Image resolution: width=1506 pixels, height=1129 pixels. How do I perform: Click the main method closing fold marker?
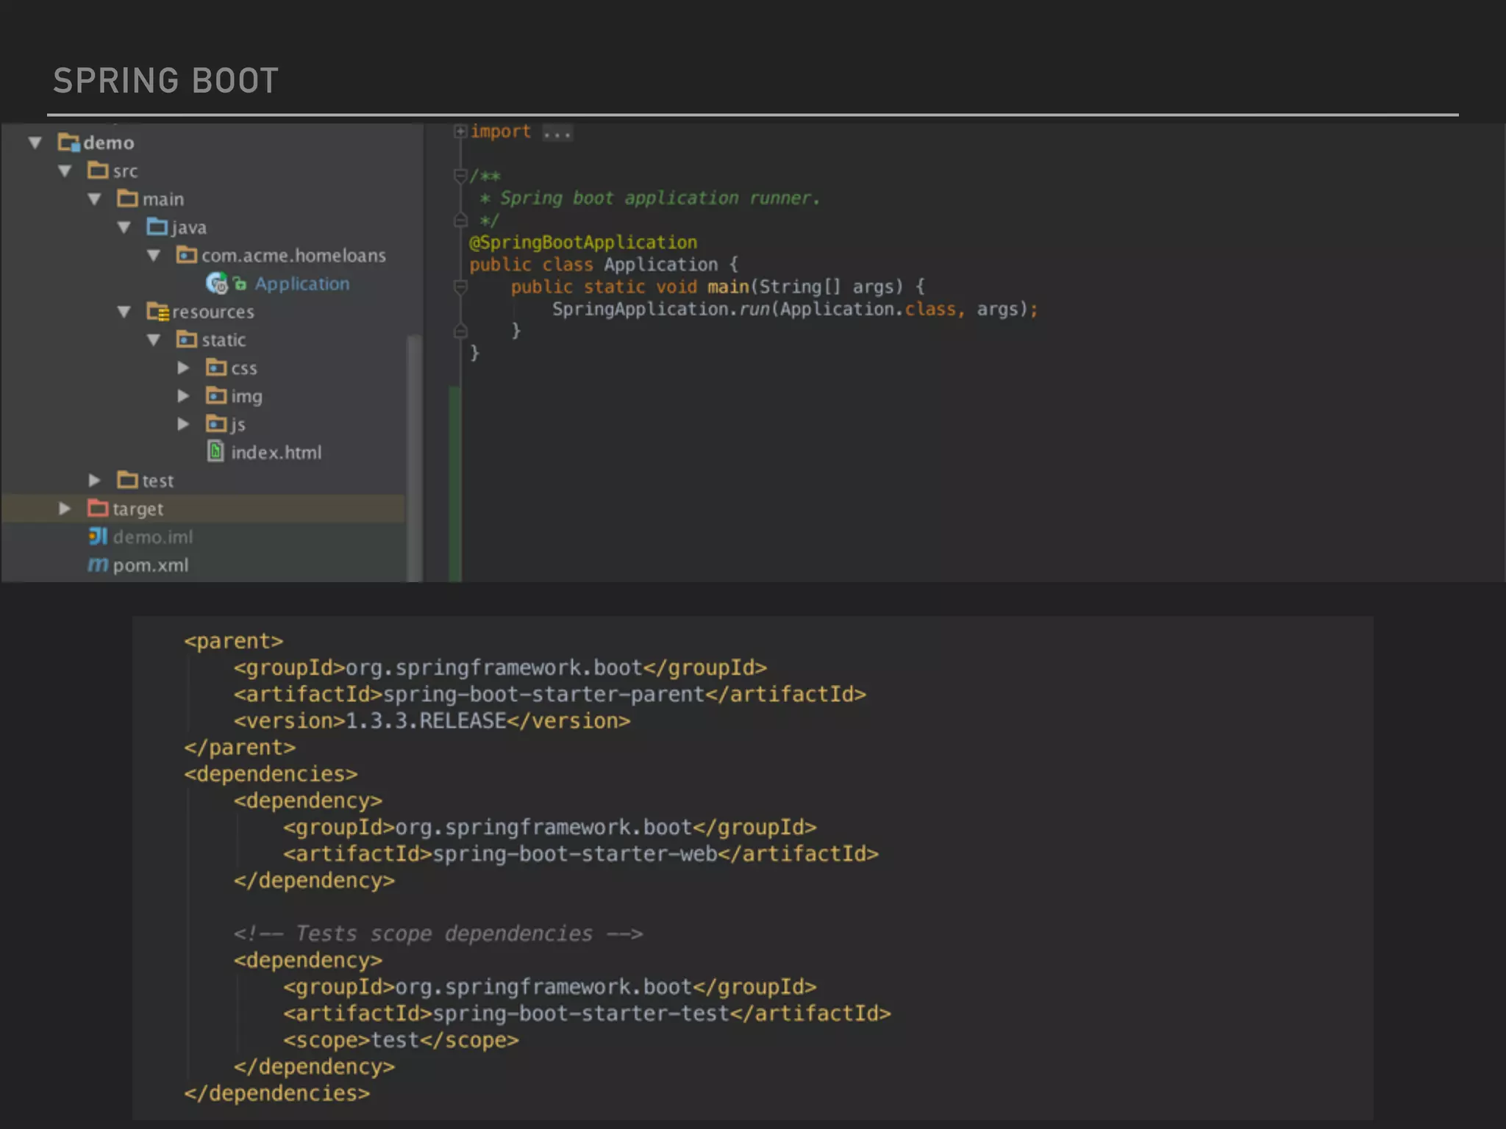460,331
